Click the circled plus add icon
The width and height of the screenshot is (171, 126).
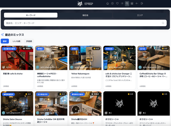point(112,3)
